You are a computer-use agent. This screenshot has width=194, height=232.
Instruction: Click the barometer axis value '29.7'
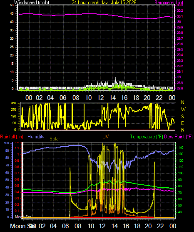click(x=180, y=38)
